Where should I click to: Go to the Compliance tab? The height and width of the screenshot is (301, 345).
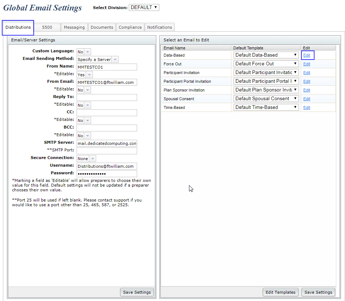[130, 27]
